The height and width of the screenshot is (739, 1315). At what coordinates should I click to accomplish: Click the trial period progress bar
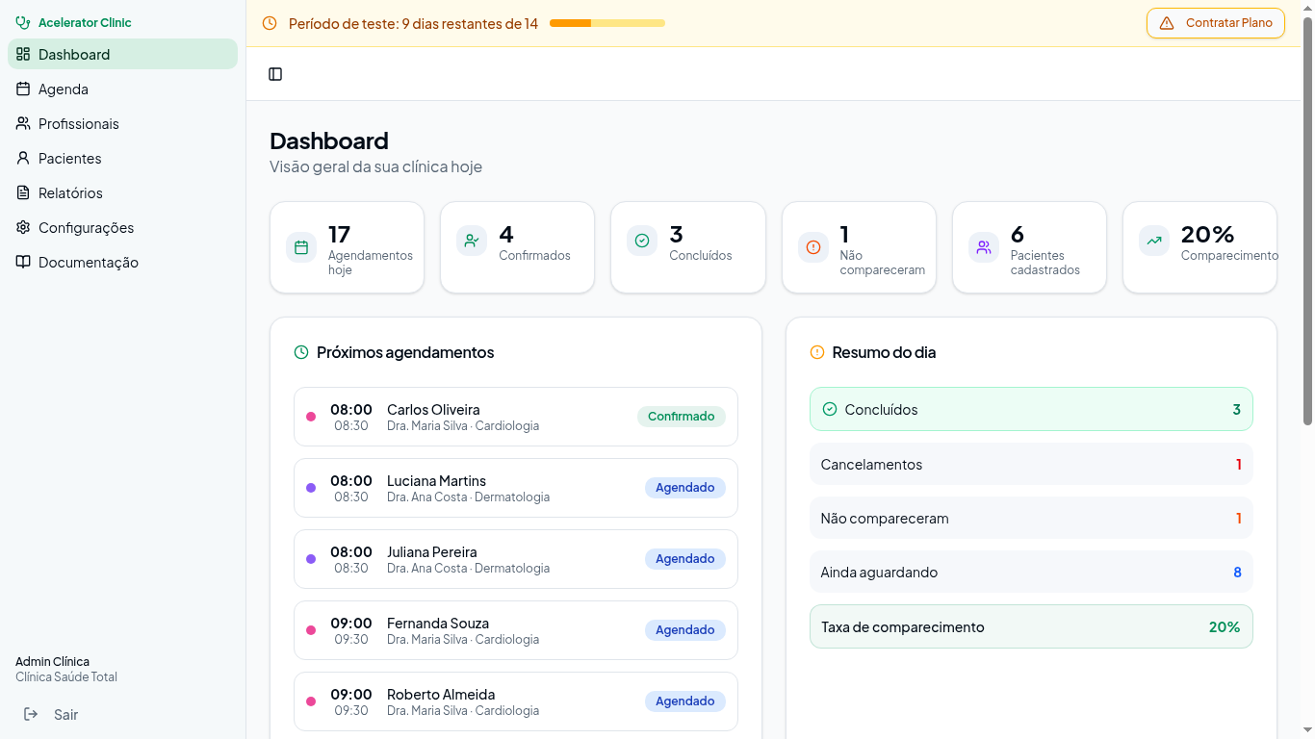point(606,22)
